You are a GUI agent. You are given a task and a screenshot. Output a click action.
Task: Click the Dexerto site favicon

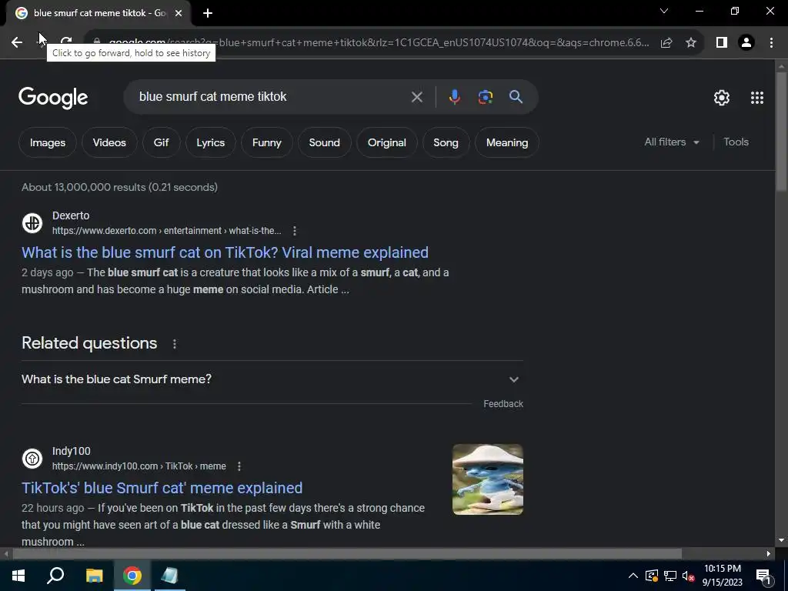pos(32,223)
